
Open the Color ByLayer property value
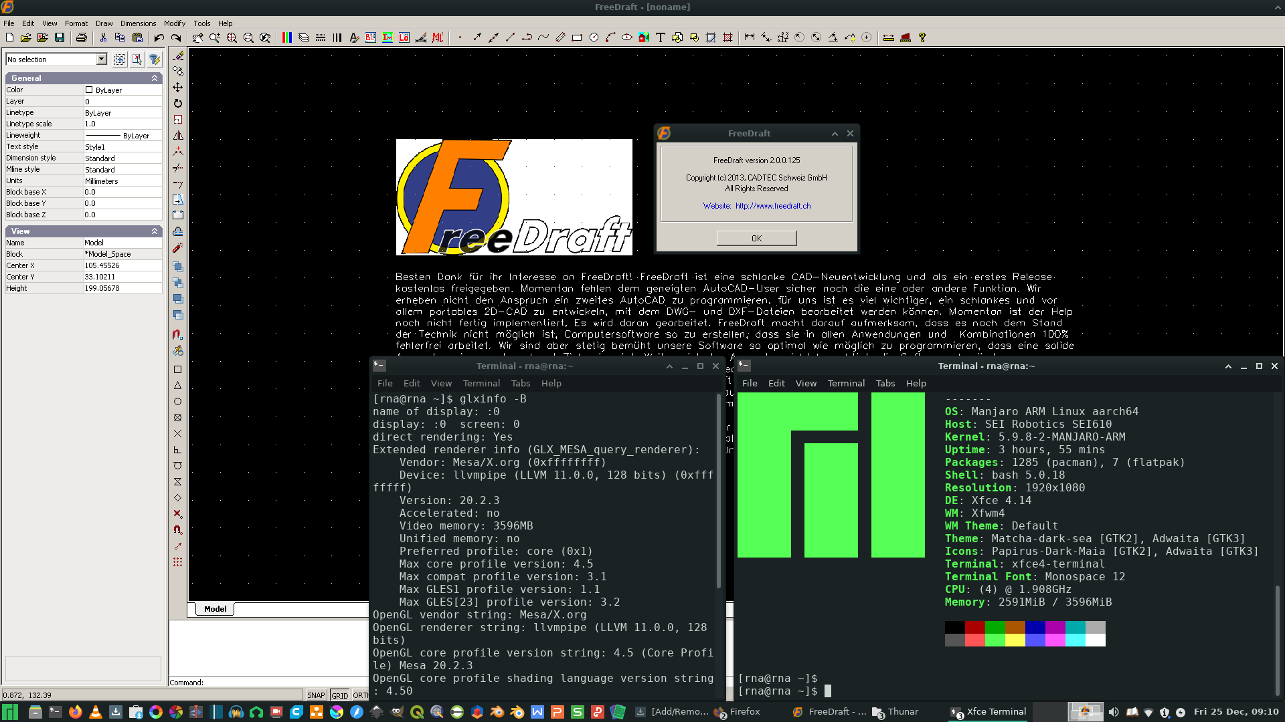[122, 90]
